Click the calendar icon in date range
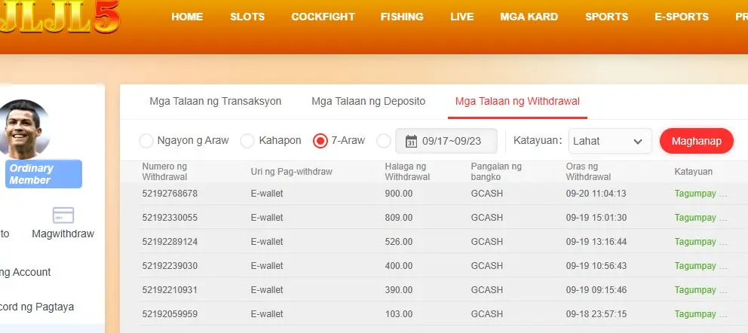Screen dimensions: 748x333 click(411, 141)
